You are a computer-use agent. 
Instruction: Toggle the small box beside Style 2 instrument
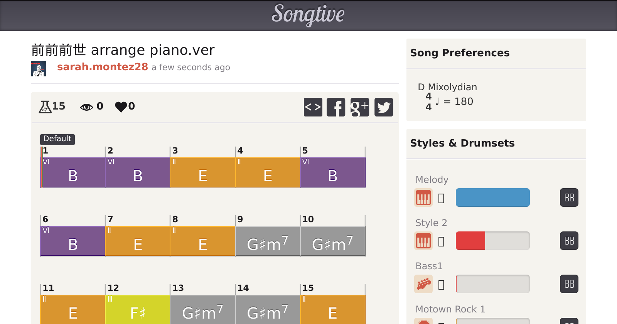(x=442, y=241)
